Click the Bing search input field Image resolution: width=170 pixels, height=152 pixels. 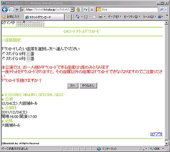pos(129,9)
